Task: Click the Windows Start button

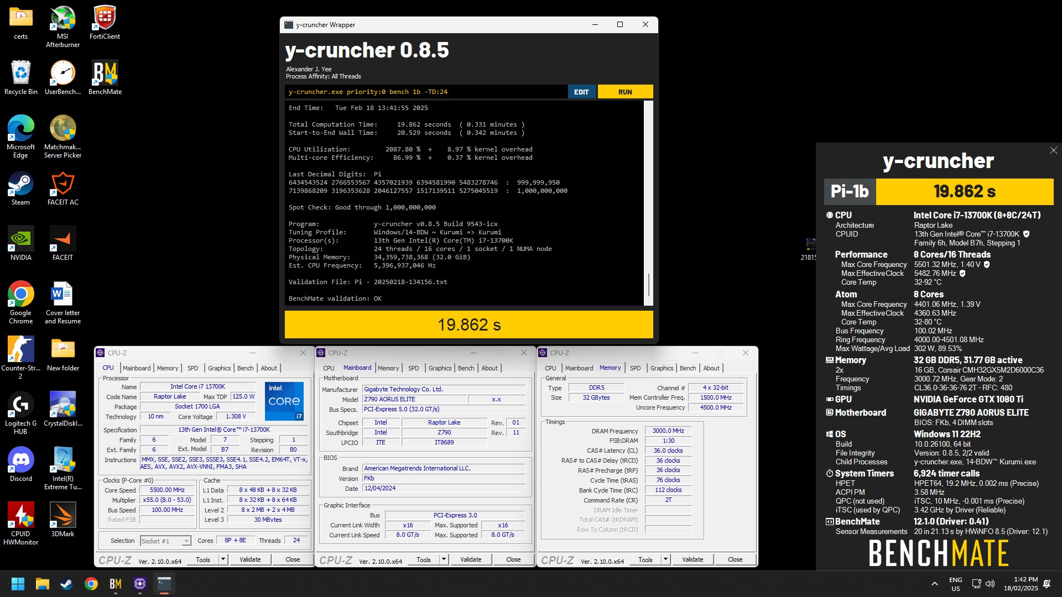Action: [18, 584]
